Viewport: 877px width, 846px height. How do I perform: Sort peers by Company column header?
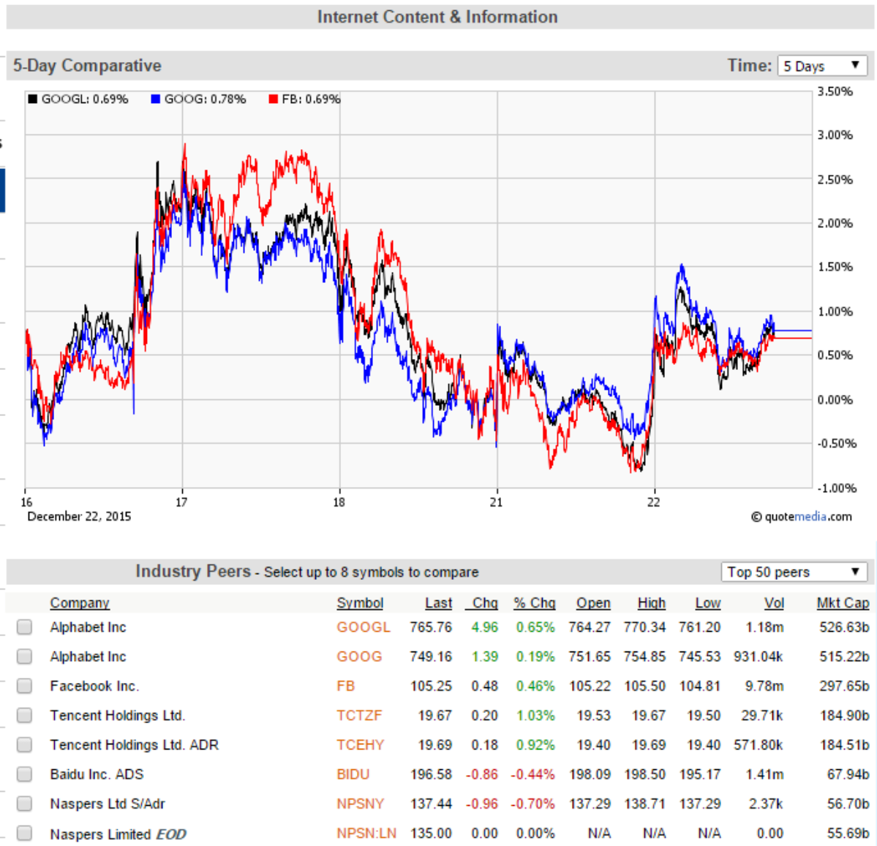(80, 603)
